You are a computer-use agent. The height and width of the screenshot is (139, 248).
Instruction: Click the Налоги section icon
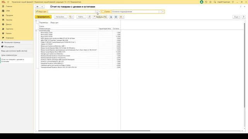click(x=3, y=34)
